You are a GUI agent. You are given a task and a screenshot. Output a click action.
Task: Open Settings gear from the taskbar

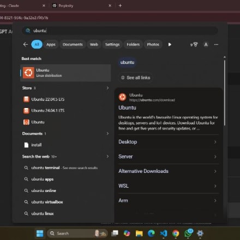(x=200, y=233)
